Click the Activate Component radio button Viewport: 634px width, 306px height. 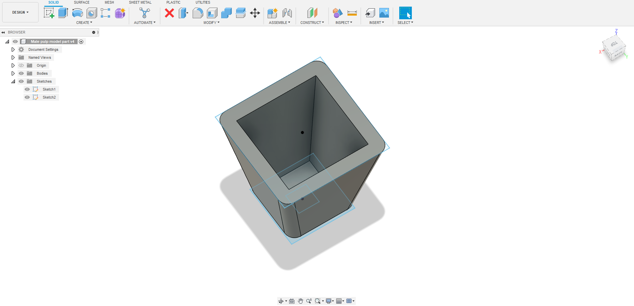click(81, 41)
